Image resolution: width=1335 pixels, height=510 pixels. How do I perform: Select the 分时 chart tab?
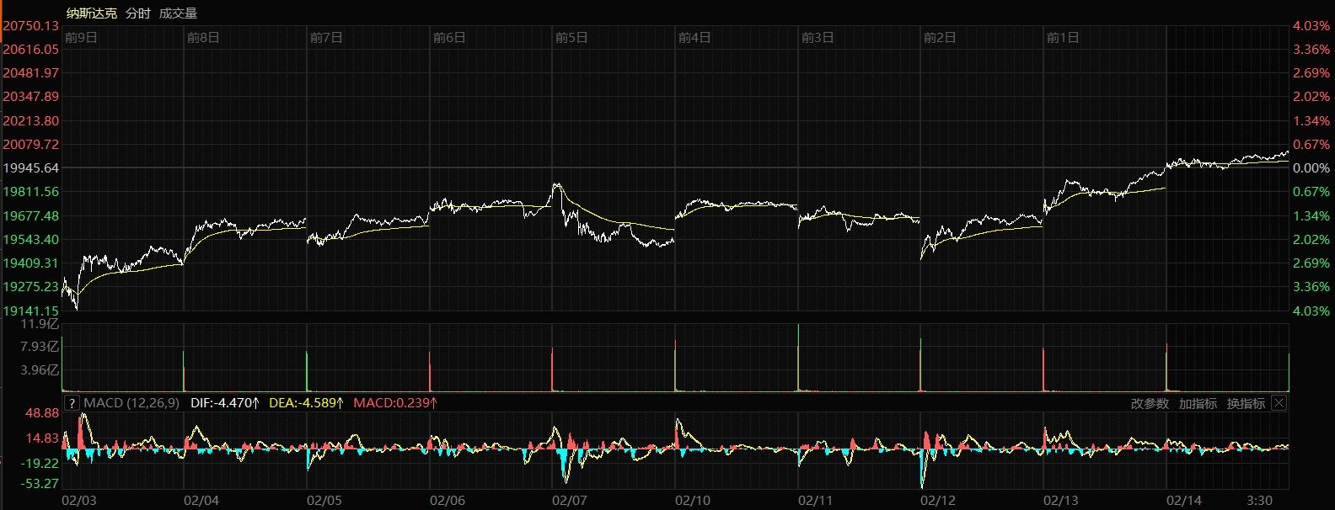[x=137, y=13]
